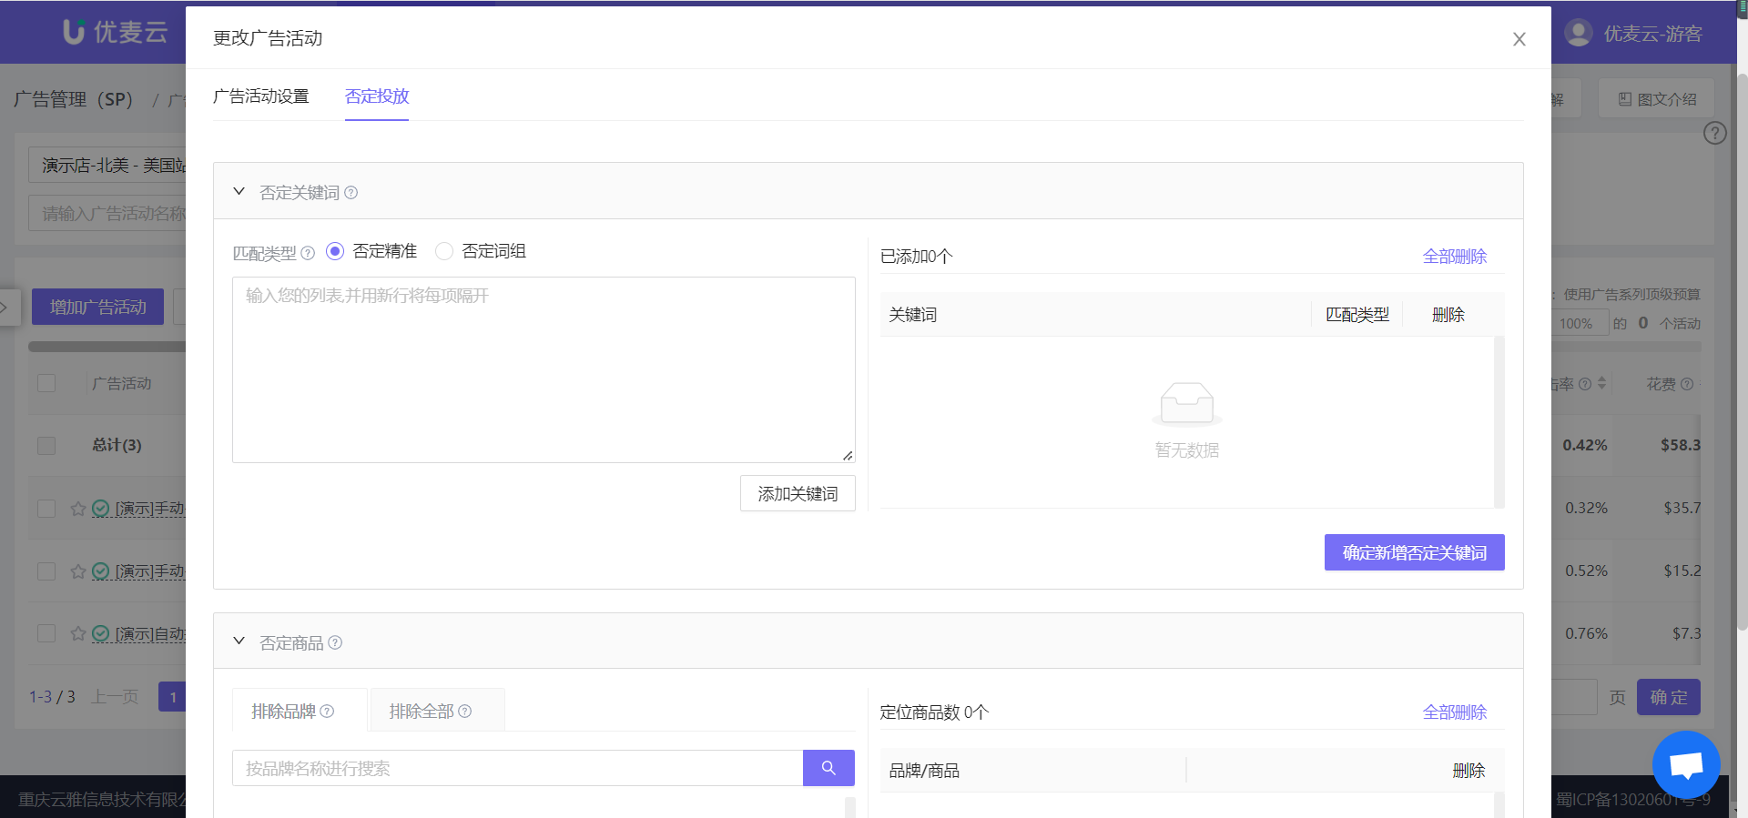Click help icon beside 否定商品 header
Image resolution: width=1748 pixels, height=818 pixels.
(x=335, y=642)
